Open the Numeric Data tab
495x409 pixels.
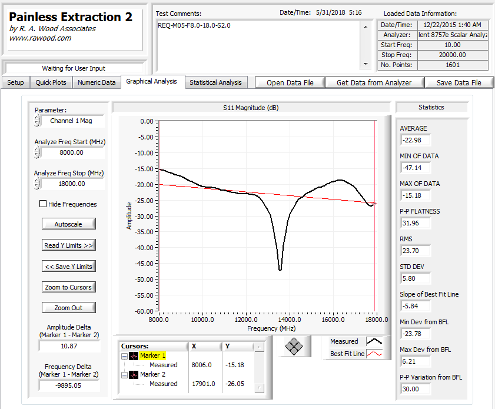click(97, 83)
